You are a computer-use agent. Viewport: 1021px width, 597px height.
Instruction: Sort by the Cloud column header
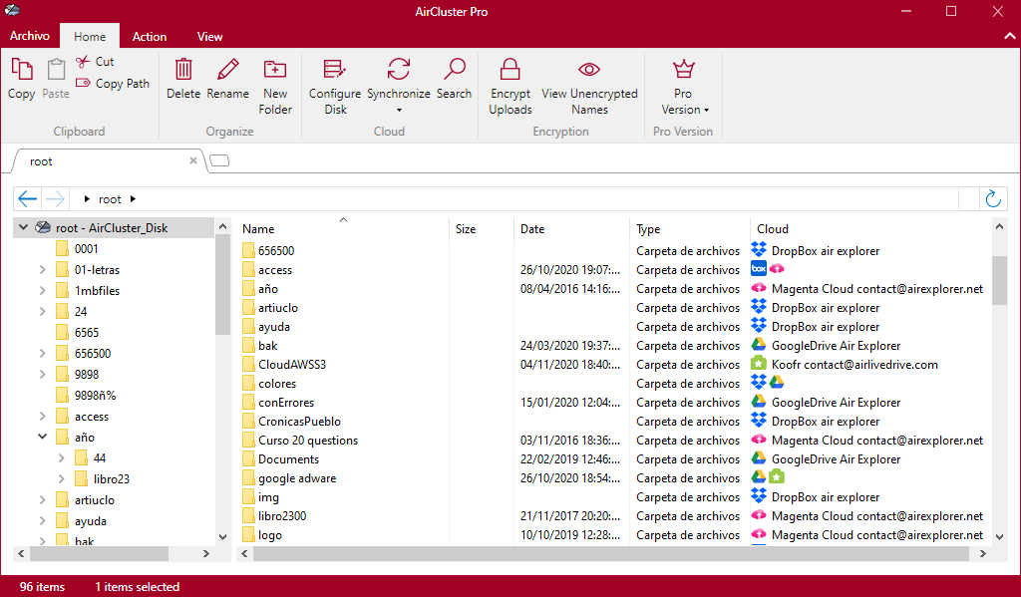pyautogui.click(x=773, y=229)
